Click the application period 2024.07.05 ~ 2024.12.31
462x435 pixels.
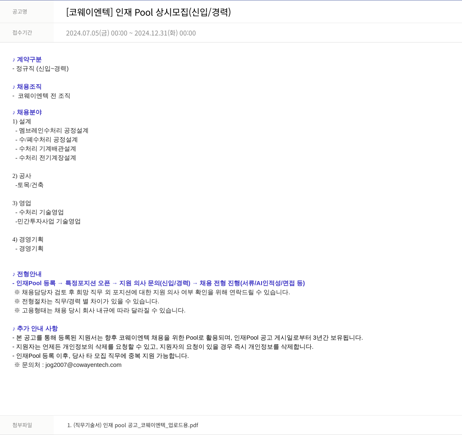click(x=131, y=33)
